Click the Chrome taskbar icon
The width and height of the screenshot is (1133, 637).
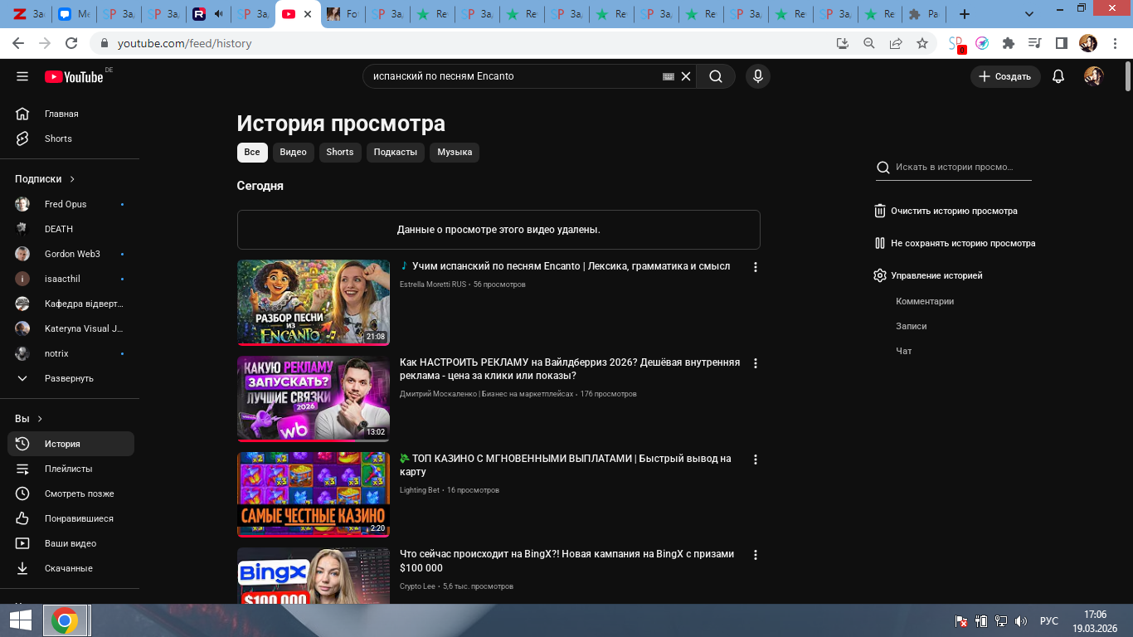click(x=65, y=620)
